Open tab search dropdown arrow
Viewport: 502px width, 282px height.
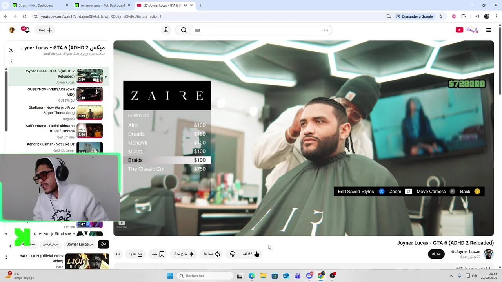pos(4,5)
